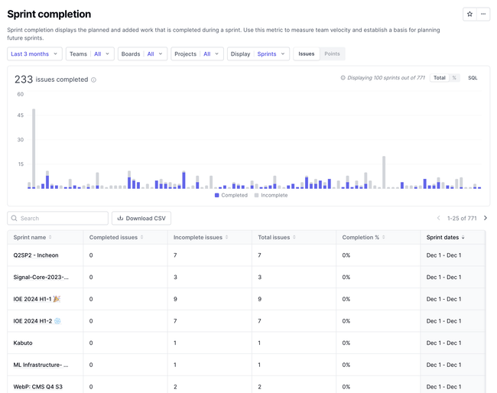Screen dimensions: 497x393
Task: Select the Q2SP2 - Incheon sprint row
Action: [246, 255]
